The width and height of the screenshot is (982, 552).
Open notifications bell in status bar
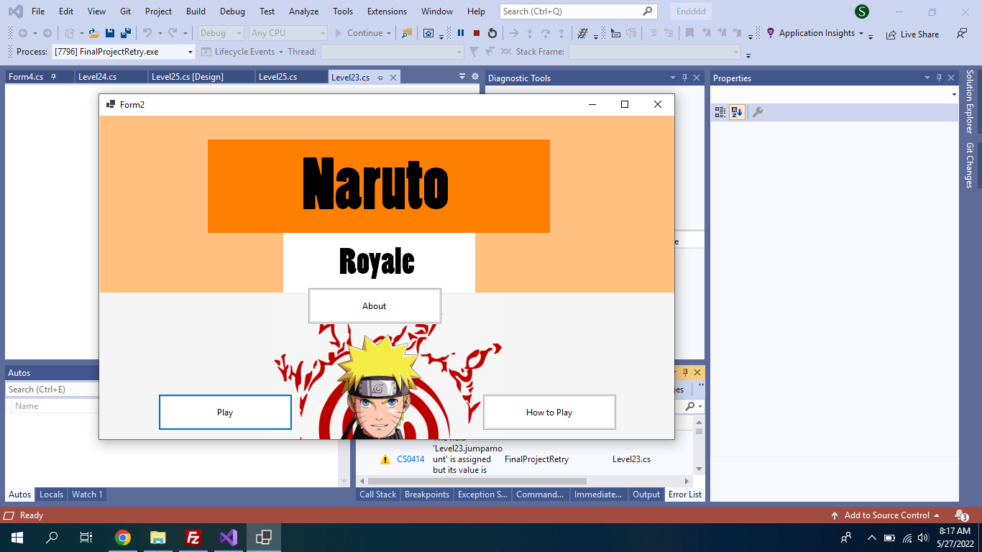(960, 515)
